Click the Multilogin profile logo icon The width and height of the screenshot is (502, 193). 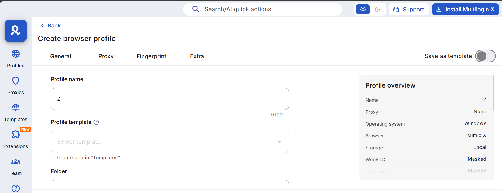(15, 31)
